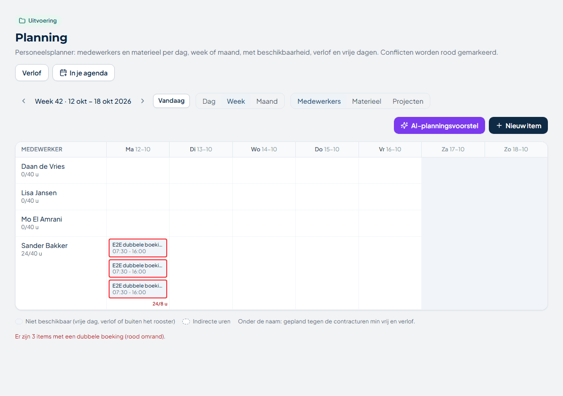Click the calendar icon in 'In je agenda'
This screenshot has height=396, width=563.
pos(63,73)
